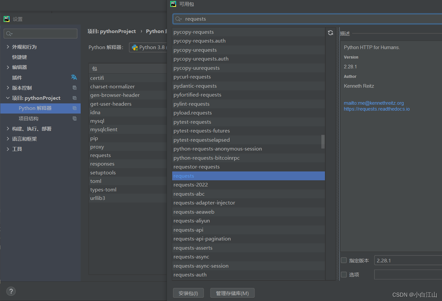Viewport: 442px width, 301px height.
Task: Open the version 2.28.1 combo box
Action: coord(408,260)
